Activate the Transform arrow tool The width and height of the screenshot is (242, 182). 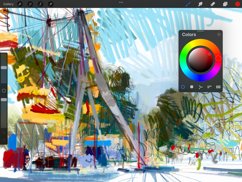(50, 4)
